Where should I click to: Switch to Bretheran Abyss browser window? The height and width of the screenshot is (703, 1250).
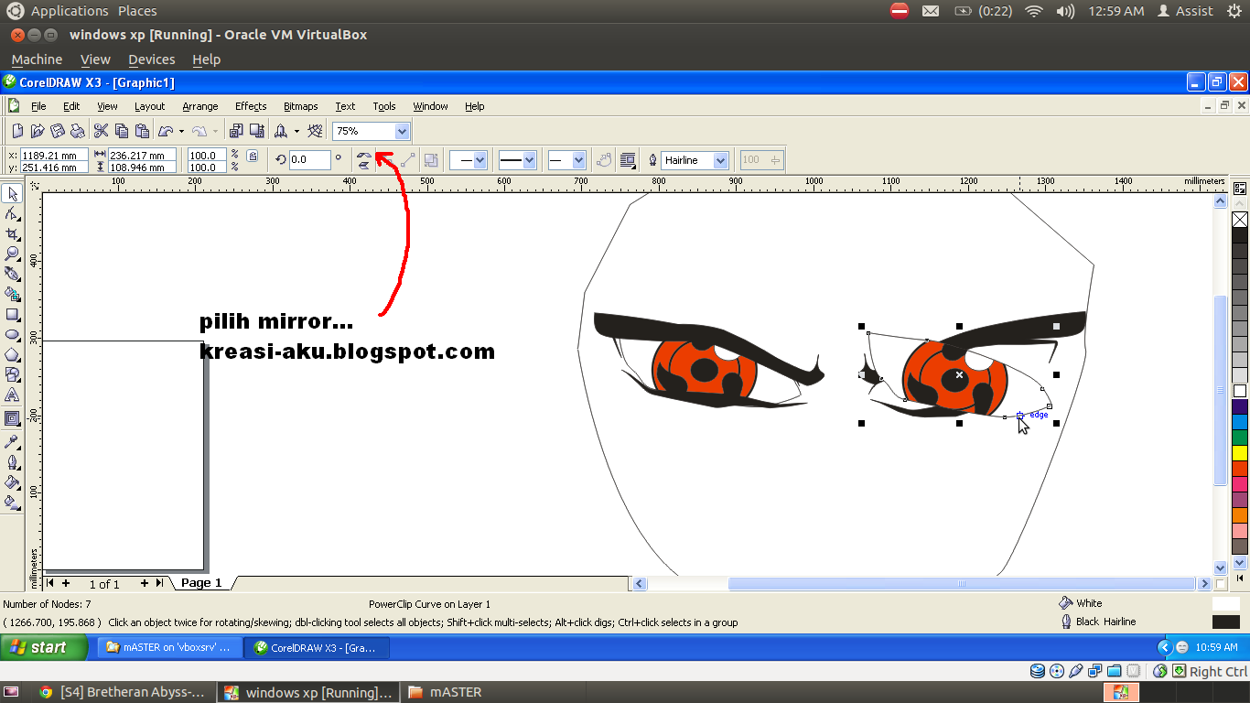(124, 692)
